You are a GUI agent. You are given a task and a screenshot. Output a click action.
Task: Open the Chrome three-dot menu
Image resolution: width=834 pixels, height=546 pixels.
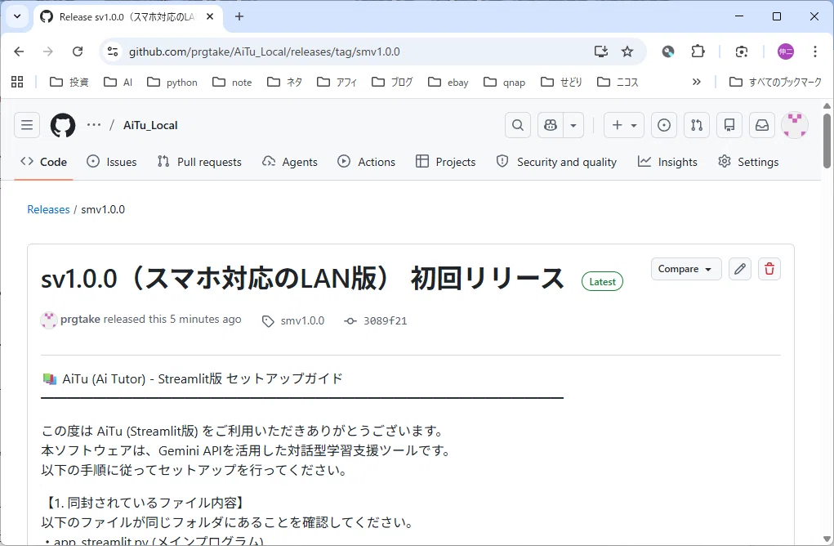(x=815, y=51)
